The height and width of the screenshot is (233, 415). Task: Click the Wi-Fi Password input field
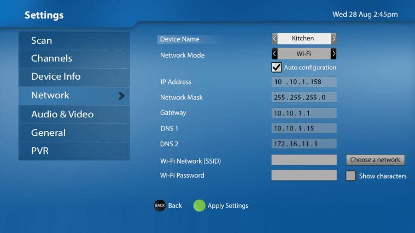pyautogui.click(x=304, y=176)
